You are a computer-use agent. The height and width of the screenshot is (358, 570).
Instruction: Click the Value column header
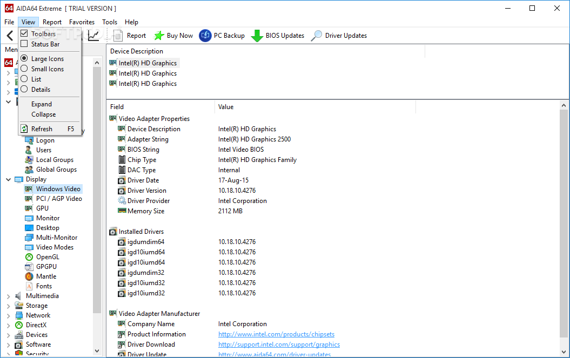(x=315, y=106)
